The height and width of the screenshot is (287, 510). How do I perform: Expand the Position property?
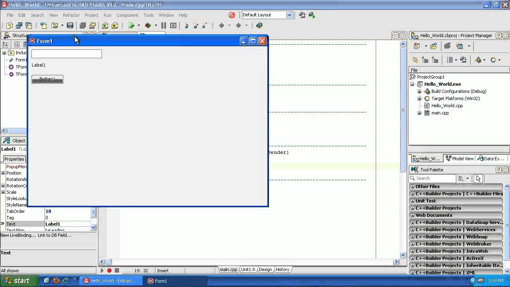point(3,173)
